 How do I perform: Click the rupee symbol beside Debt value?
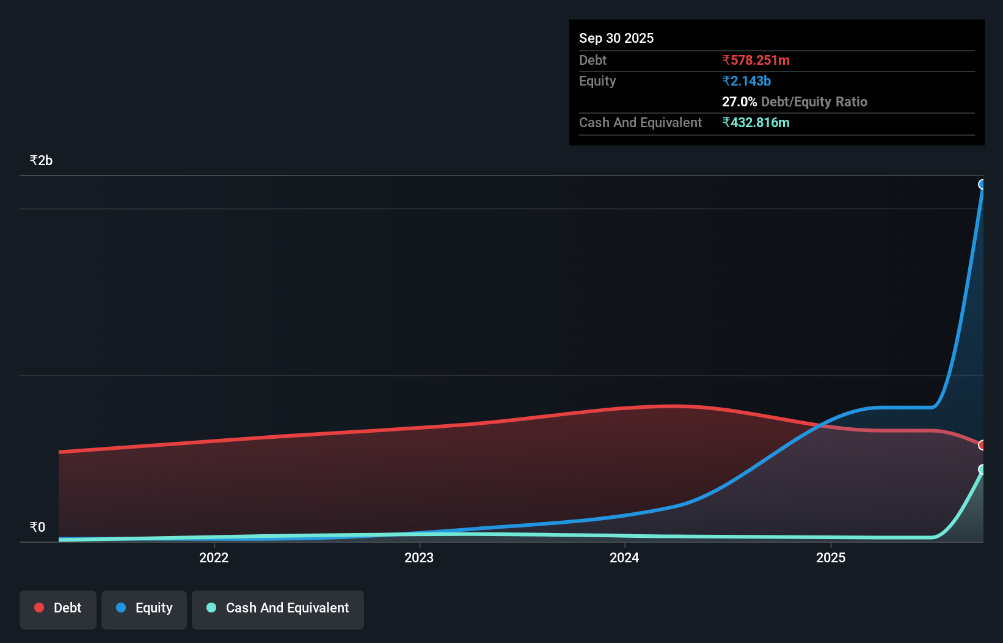coord(726,60)
